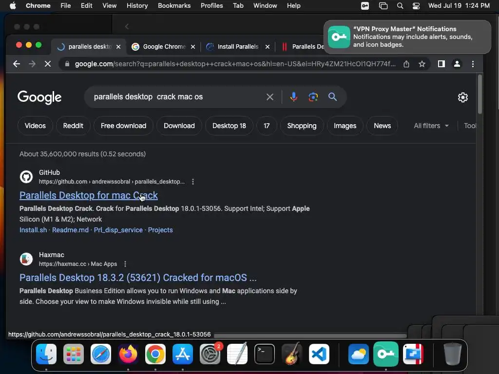Select the Desktop 18 filter chip

click(x=229, y=126)
